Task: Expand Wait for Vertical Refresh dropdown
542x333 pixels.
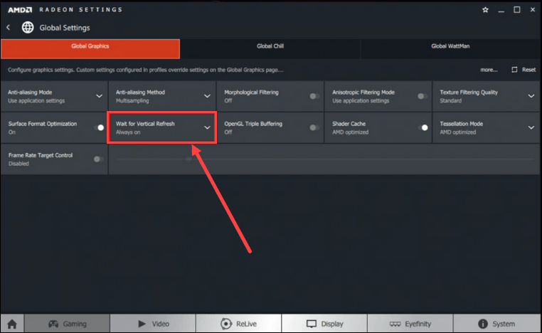Action: [x=207, y=127]
